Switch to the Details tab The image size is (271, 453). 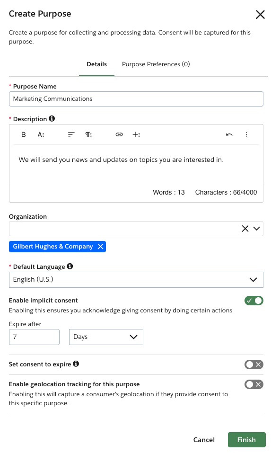(x=96, y=64)
